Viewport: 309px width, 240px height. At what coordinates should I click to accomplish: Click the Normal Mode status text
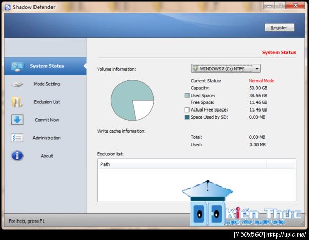click(262, 81)
